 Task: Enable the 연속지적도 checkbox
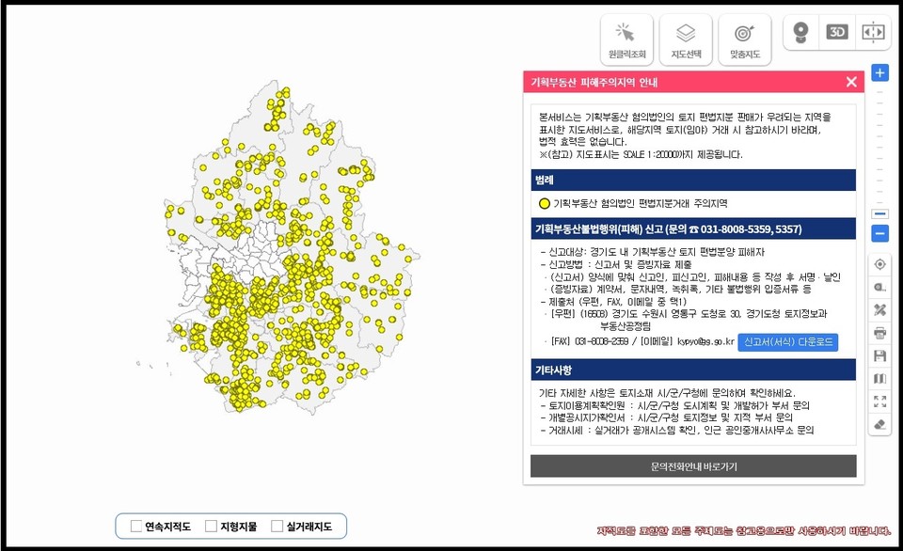click(135, 526)
